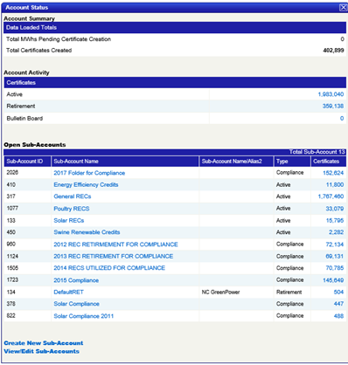The height and width of the screenshot is (365, 348).
Task: Open the Solar Compliance 2011 sub-account
Action: point(84,316)
